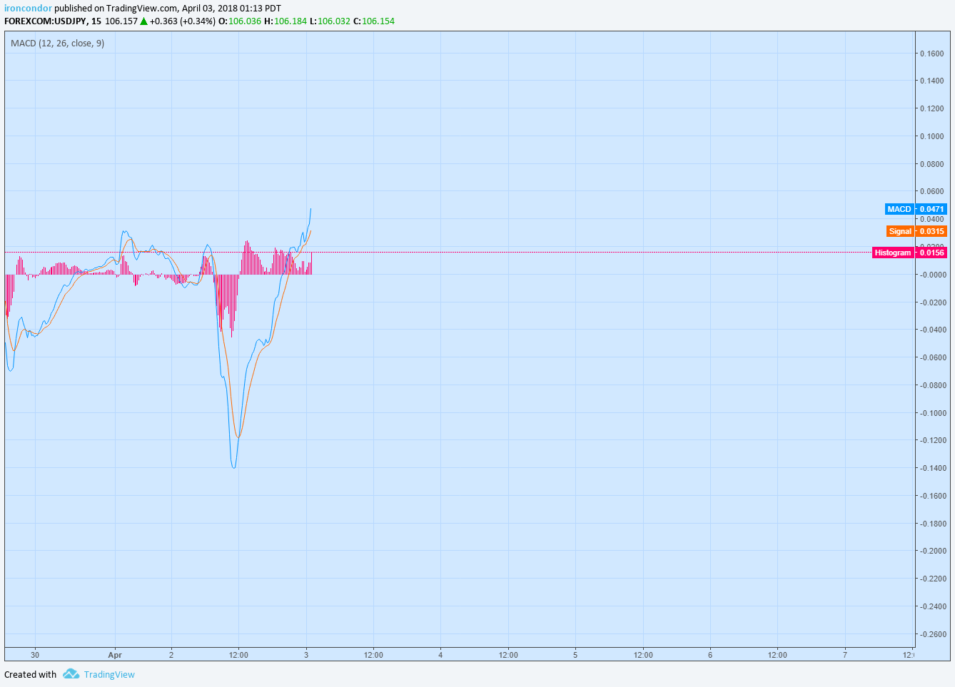Click the 30 date axis label
This screenshot has height=687, width=955.
35,655
